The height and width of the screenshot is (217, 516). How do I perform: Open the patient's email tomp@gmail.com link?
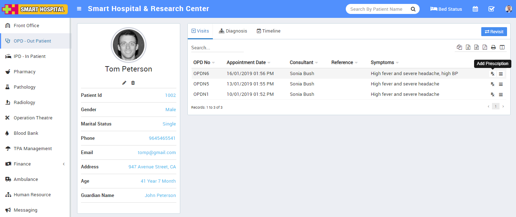point(157,152)
